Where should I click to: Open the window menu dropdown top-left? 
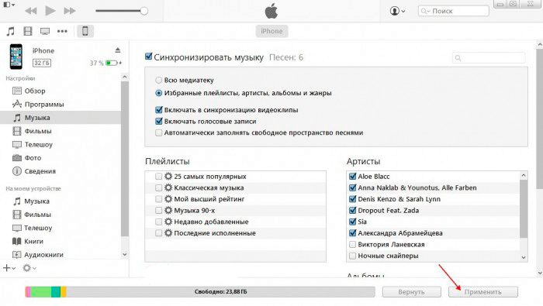click(9, 5)
